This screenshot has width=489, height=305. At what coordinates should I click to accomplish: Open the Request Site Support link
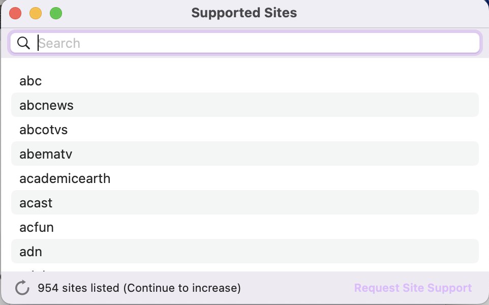pyautogui.click(x=413, y=288)
